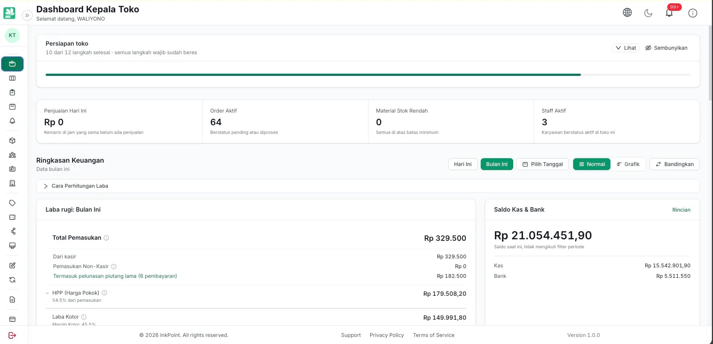The image size is (713, 344).
Task: Toggle dark mode with moon icon
Action: [648, 13]
